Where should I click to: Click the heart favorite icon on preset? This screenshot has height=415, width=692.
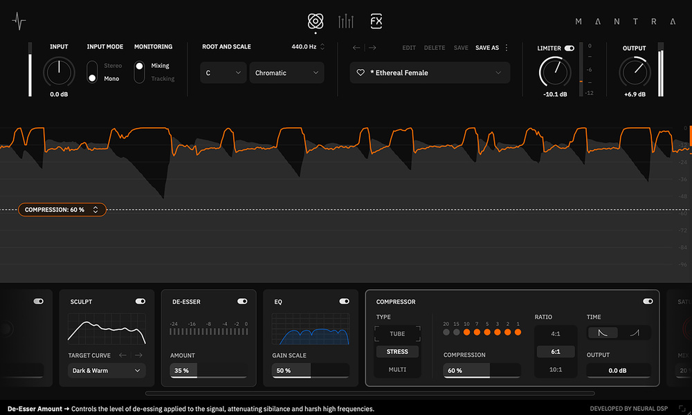pyautogui.click(x=361, y=73)
